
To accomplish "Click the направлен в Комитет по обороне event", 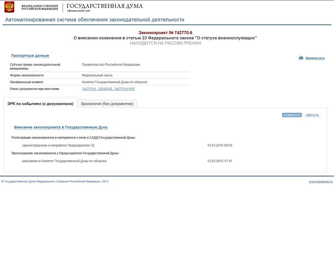I will [x=64, y=161].
